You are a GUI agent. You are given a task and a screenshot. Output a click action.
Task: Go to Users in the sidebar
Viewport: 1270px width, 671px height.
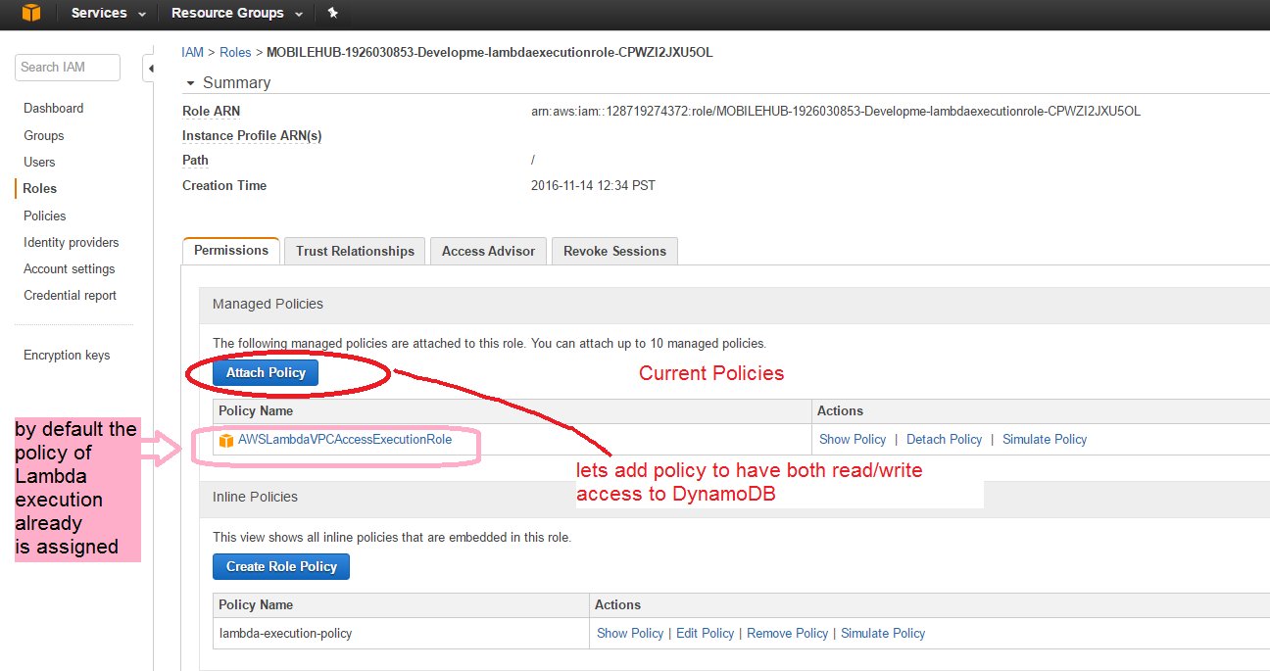(39, 162)
